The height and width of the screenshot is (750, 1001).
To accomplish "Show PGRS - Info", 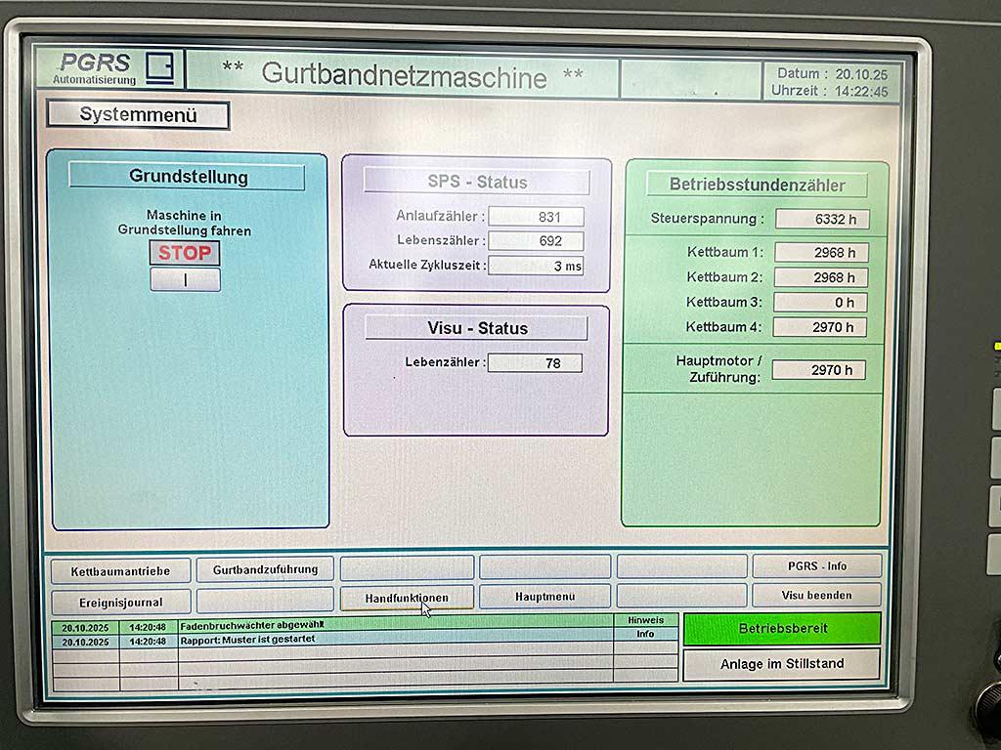I will coord(816,565).
